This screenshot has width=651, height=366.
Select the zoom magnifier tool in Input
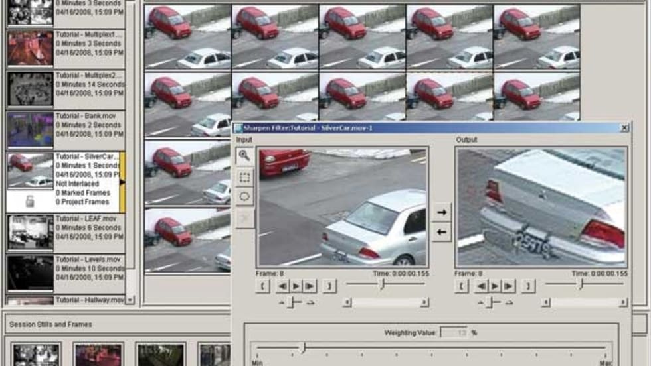click(244, 156)
